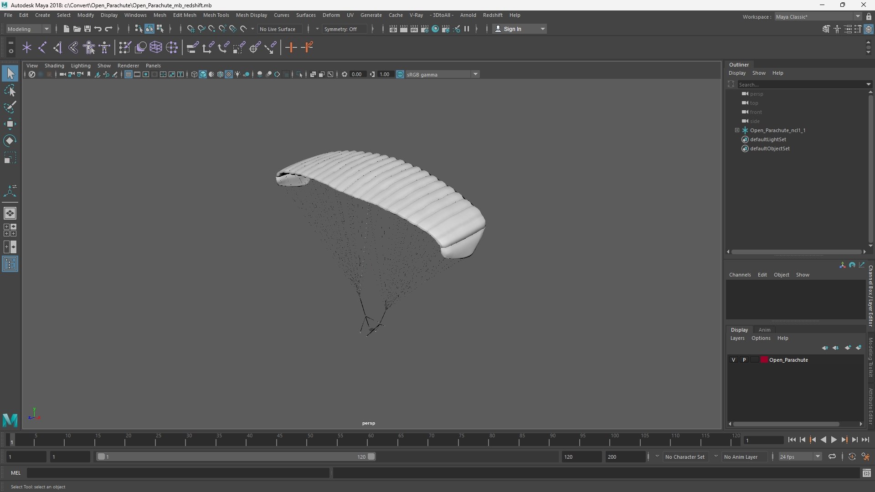Choose the Move tool in toolbox

click(10, 124)
